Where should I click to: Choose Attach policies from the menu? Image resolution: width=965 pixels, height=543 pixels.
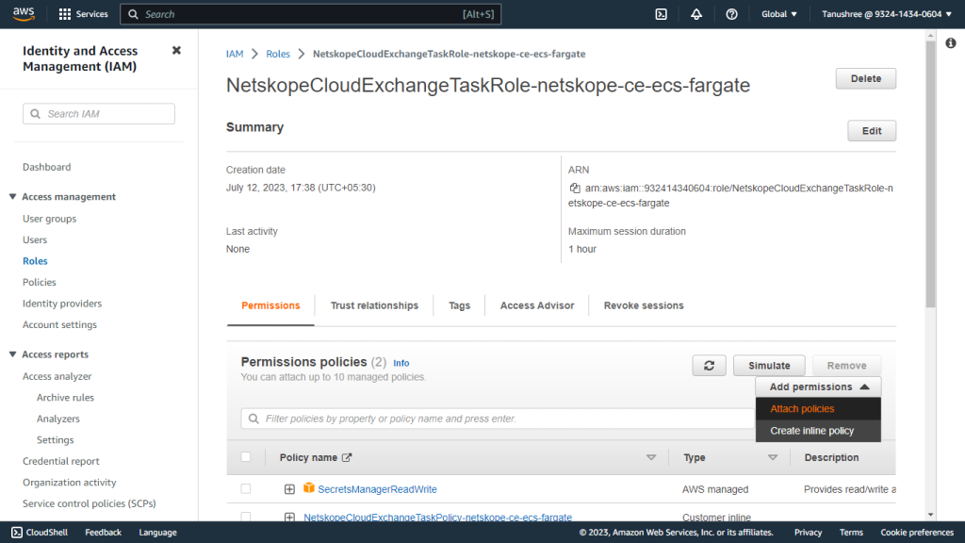[x=802, y=409]
